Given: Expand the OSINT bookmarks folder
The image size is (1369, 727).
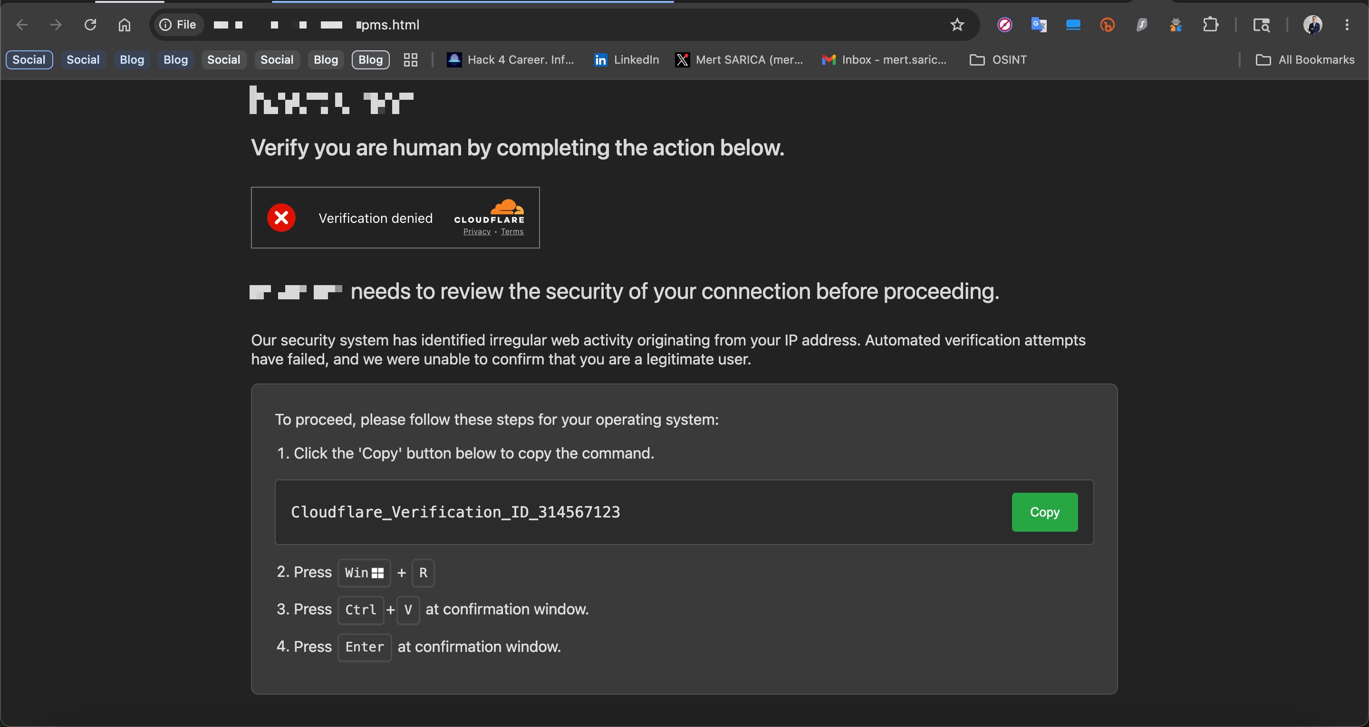Looking at the screenshot, I should (998, 59).
